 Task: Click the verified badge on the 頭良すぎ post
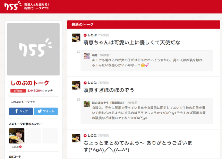[85, 83]
